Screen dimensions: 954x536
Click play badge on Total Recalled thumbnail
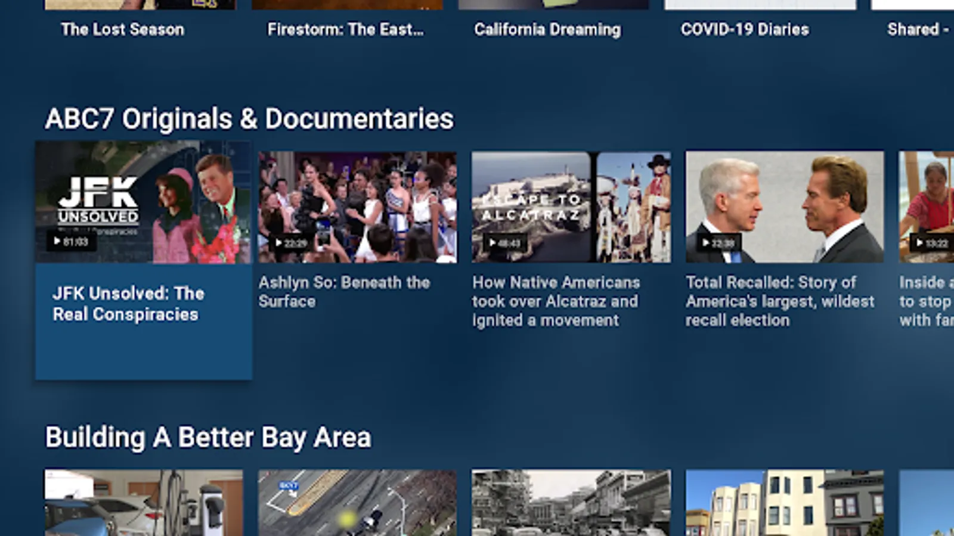718,243
